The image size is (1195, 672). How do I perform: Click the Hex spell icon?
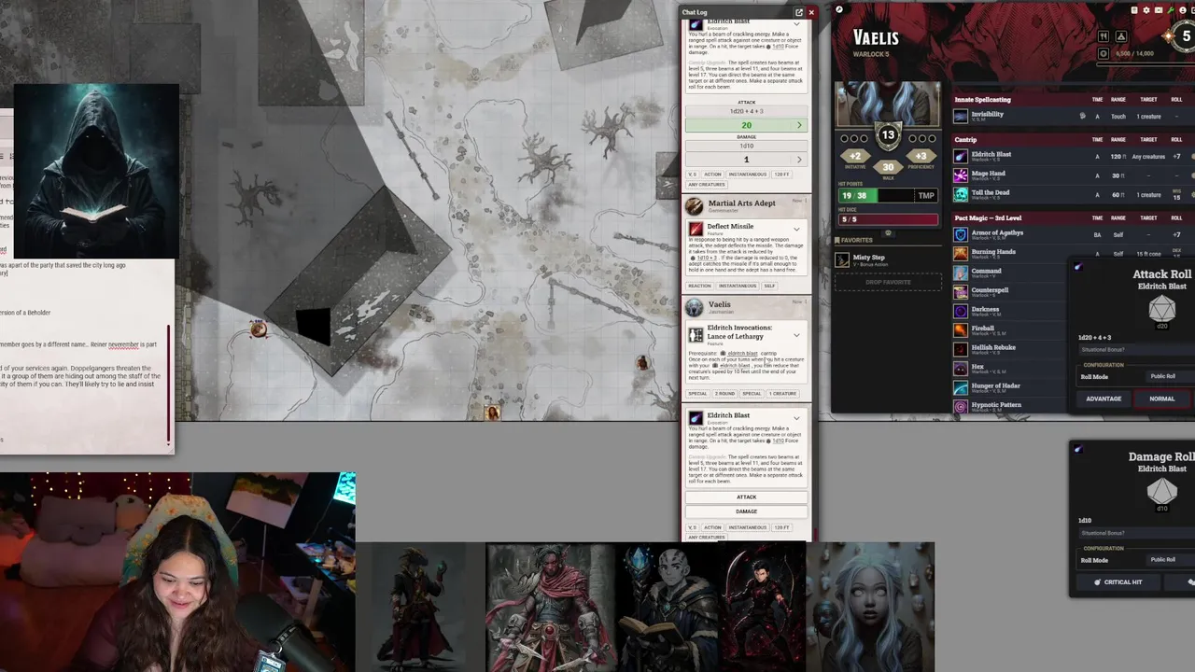[x=961, y=368]
